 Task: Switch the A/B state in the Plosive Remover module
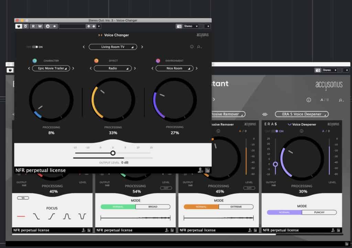click(x=243, y=131)
